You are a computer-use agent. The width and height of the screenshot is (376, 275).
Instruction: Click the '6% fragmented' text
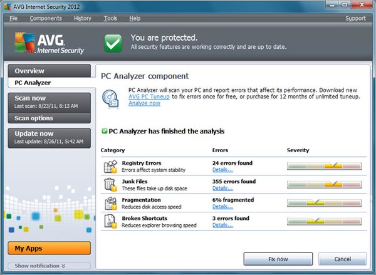click(x=233, y=200)
